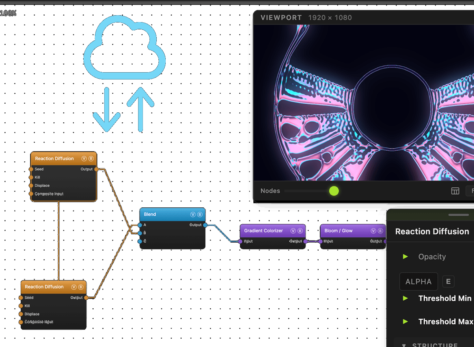Click the Reaction Diffusion title in properties panel

coord(432,231)
